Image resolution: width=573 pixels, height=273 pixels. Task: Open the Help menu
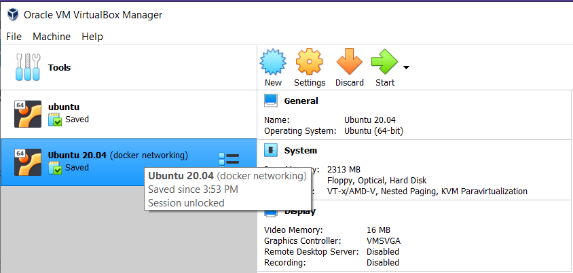(x=92, y=37)
